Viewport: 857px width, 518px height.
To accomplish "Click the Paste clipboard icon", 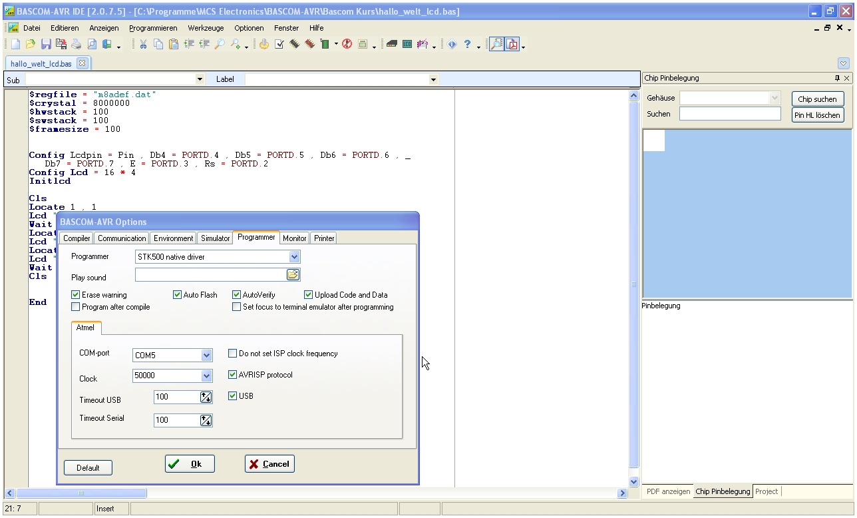I will click(174, 45).
